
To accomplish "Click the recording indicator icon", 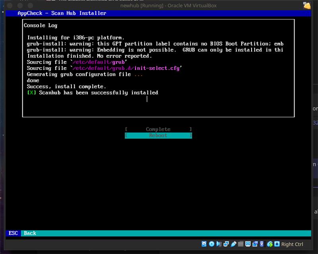I will click(255, 244).
